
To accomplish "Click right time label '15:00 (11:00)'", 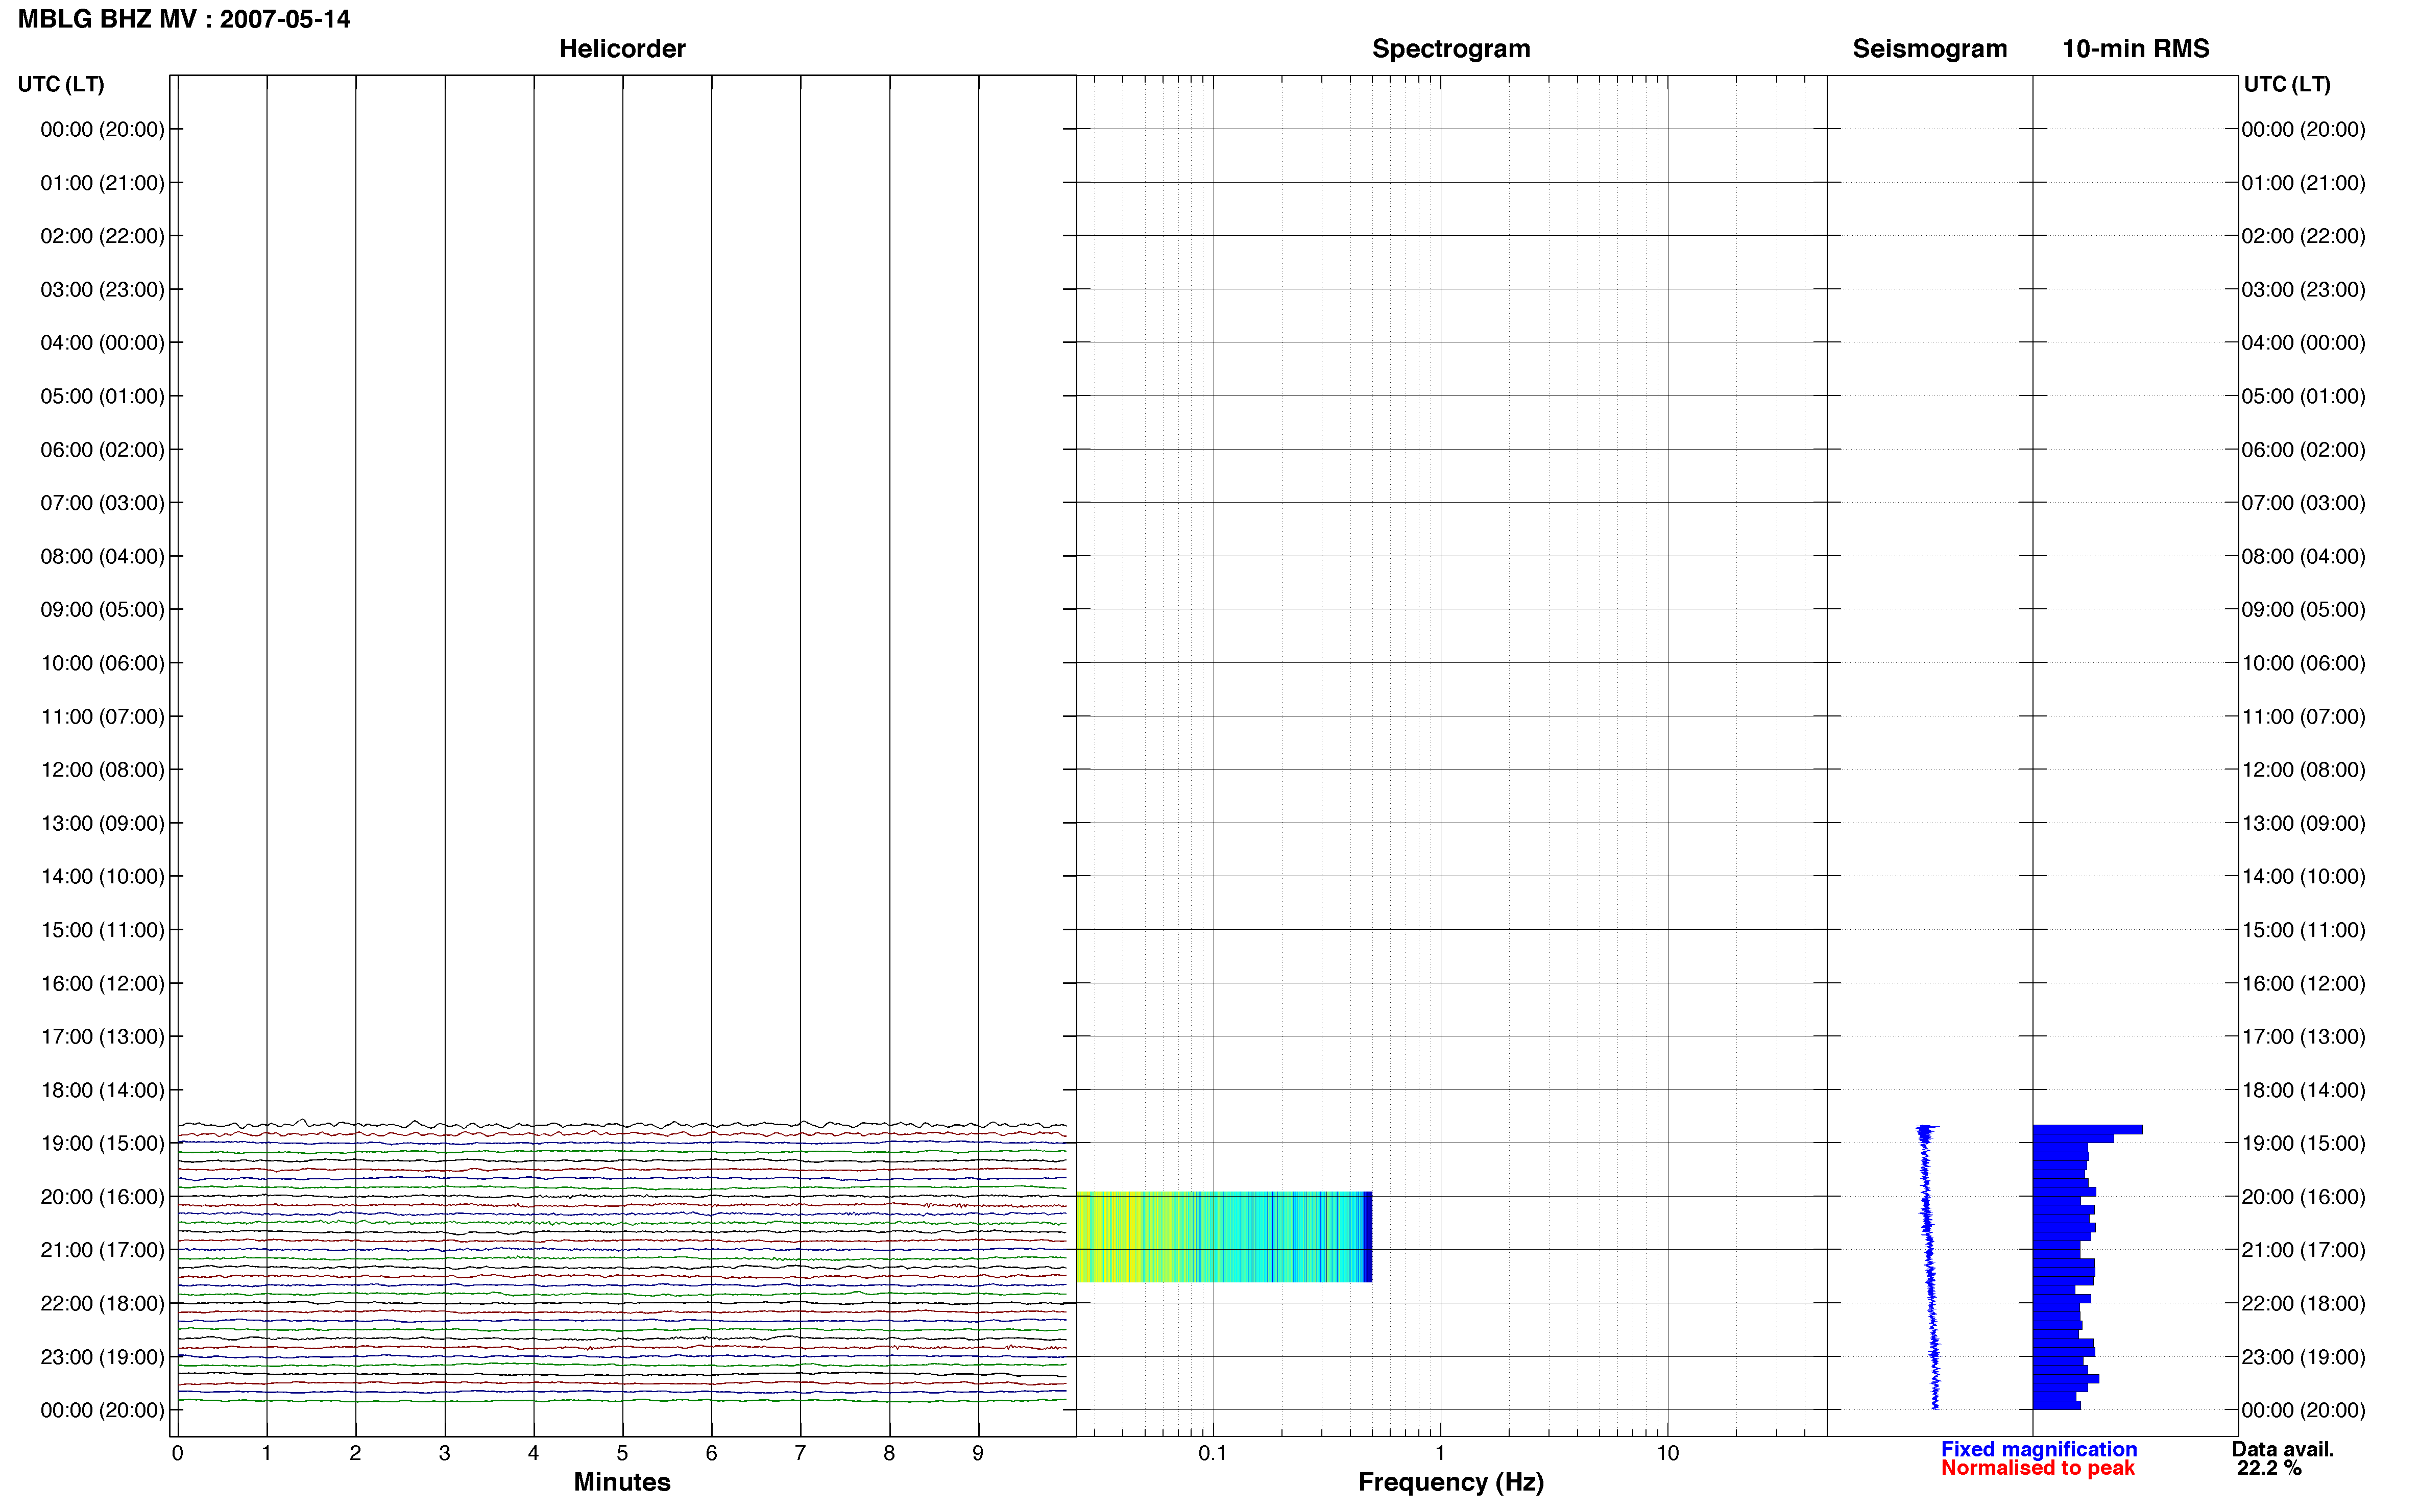I will click(x=2303, y=930).
